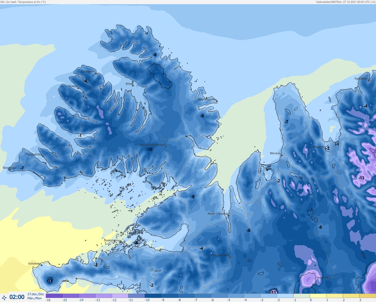Click the Veðurstofan/HM750m model run timestamp
This screenshot has height=302, width=376.
coord(345,2)
